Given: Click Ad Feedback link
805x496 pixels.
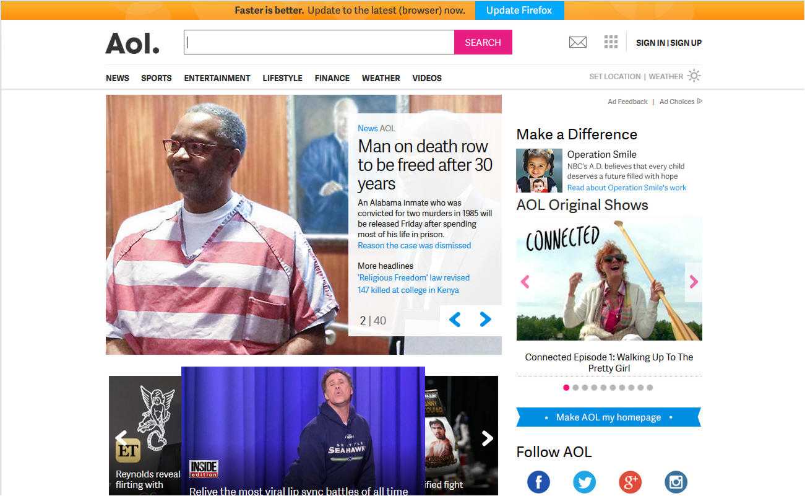Looking at the screenshot, I should (x=627, y=102).
